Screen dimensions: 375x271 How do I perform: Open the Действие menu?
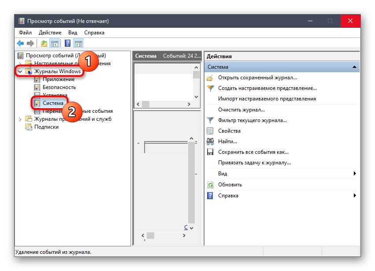pos(50,33)
